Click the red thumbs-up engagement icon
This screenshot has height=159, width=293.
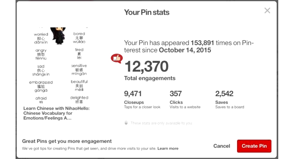click(117, 58)
